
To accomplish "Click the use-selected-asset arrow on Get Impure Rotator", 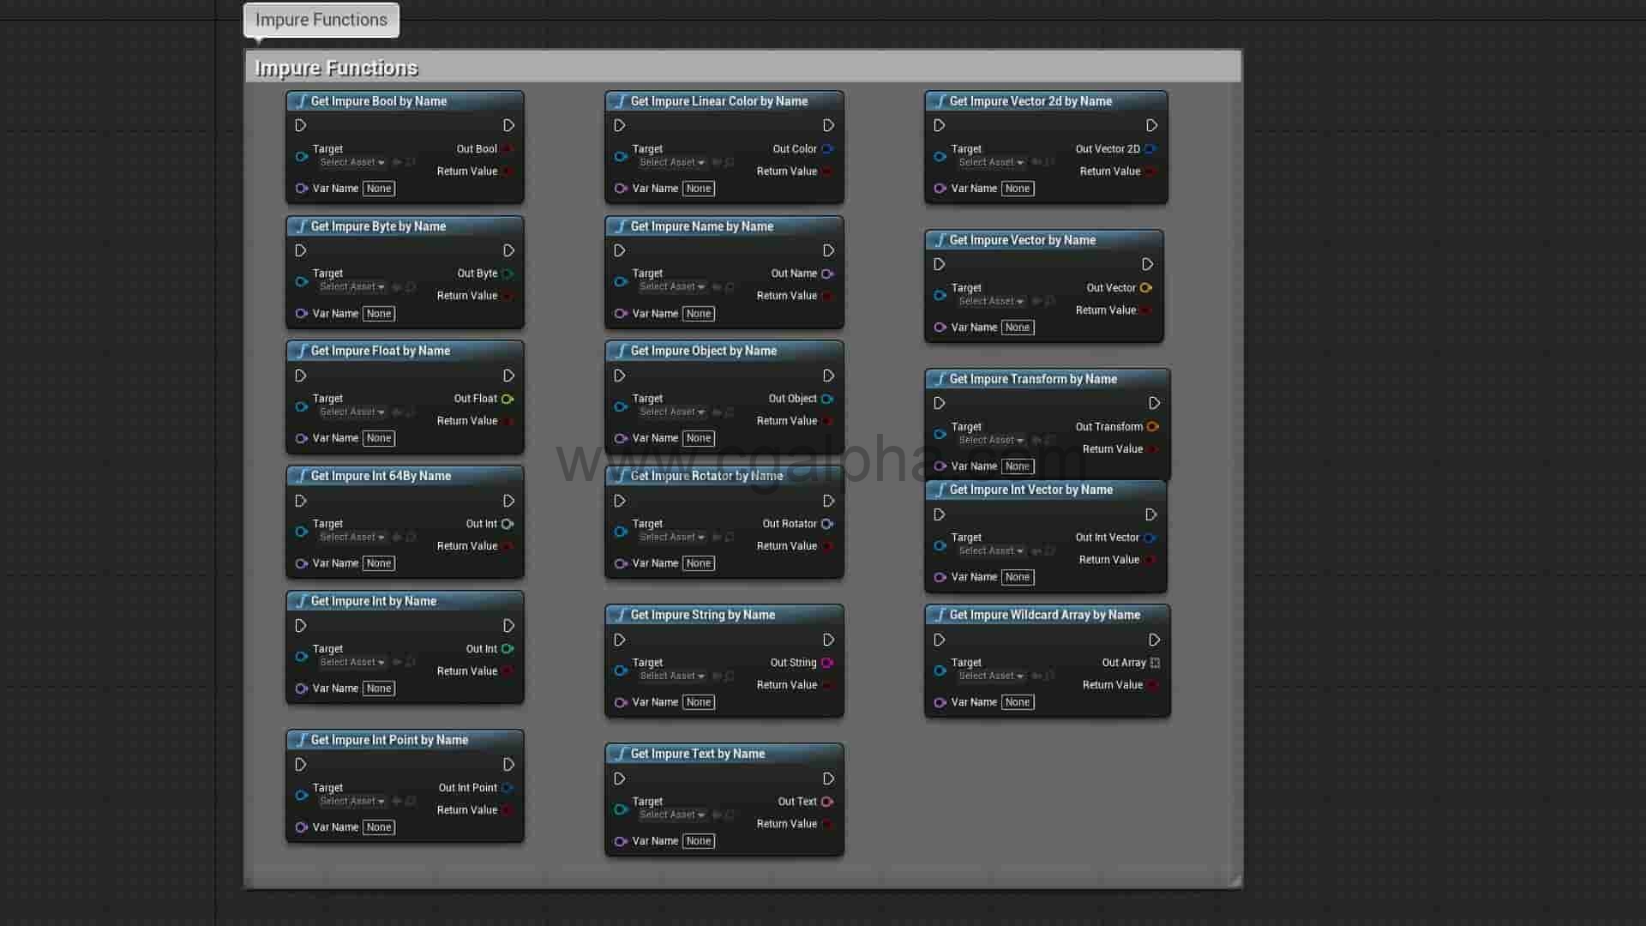I will (717, 537).
